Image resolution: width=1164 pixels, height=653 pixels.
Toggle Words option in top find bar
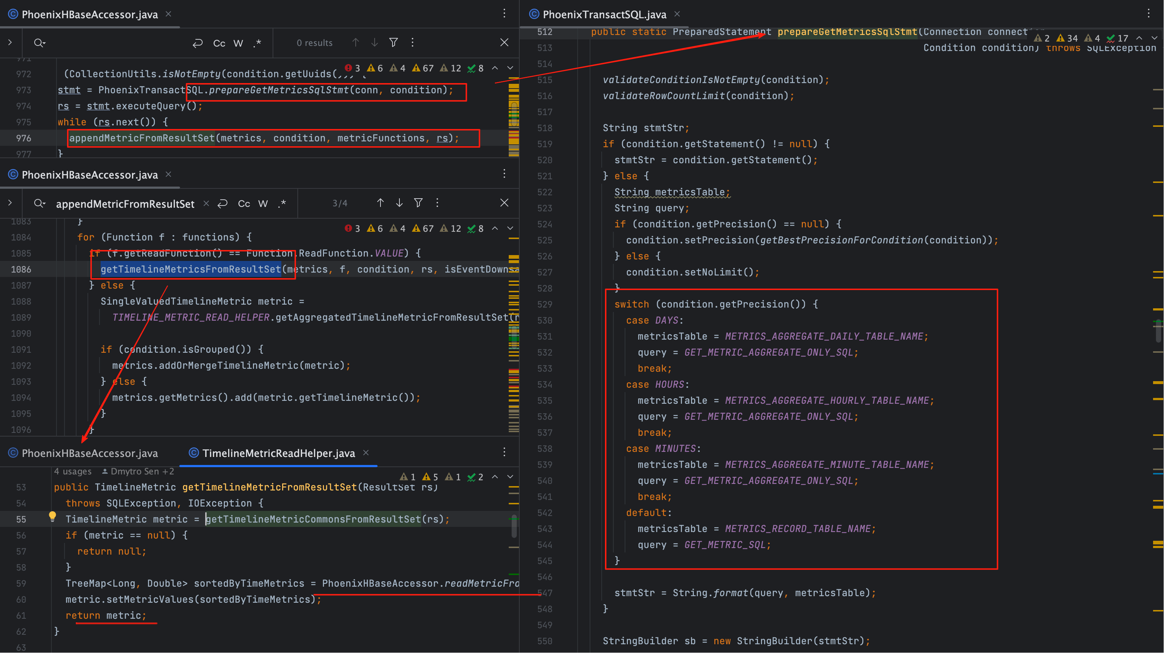tap(238, 43)
